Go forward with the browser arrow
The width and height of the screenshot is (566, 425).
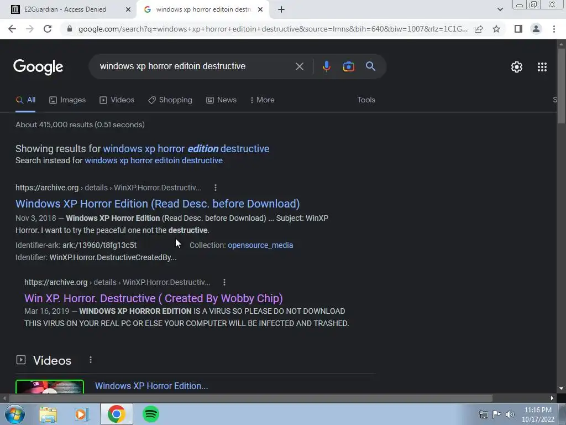(30, 29)
